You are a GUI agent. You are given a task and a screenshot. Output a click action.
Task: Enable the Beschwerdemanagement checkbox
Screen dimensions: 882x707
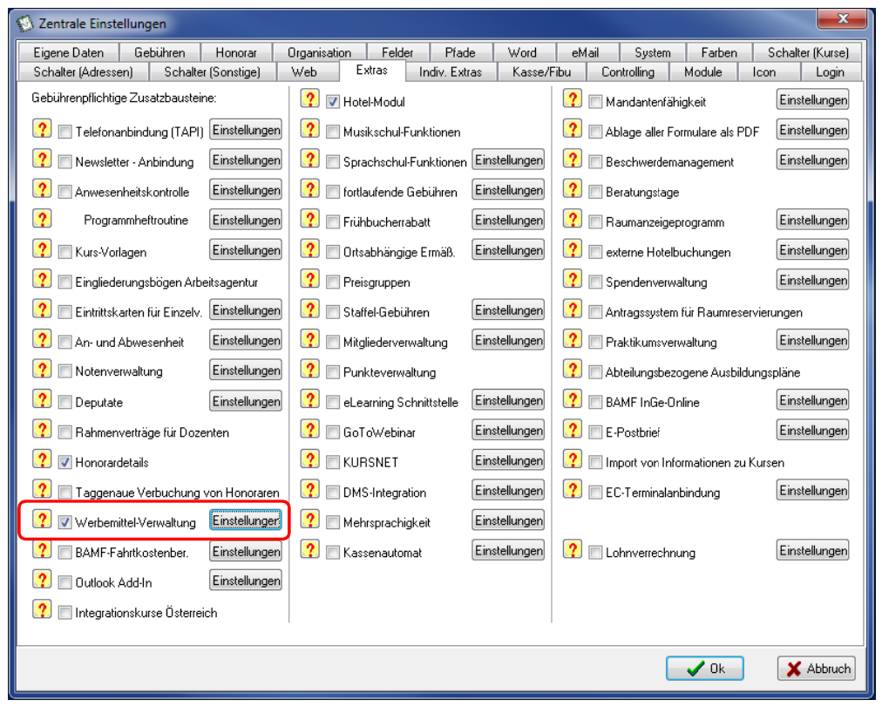click(595, 162)
